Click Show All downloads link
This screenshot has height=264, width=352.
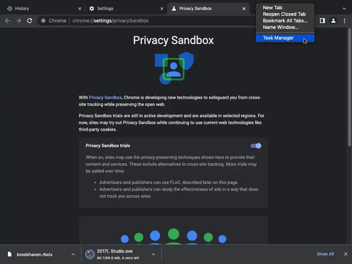325,254
